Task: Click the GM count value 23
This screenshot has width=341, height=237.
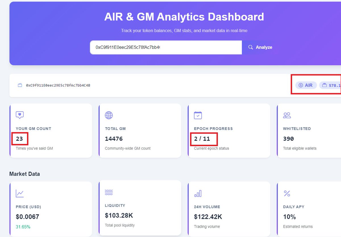Action: (19, 139)
